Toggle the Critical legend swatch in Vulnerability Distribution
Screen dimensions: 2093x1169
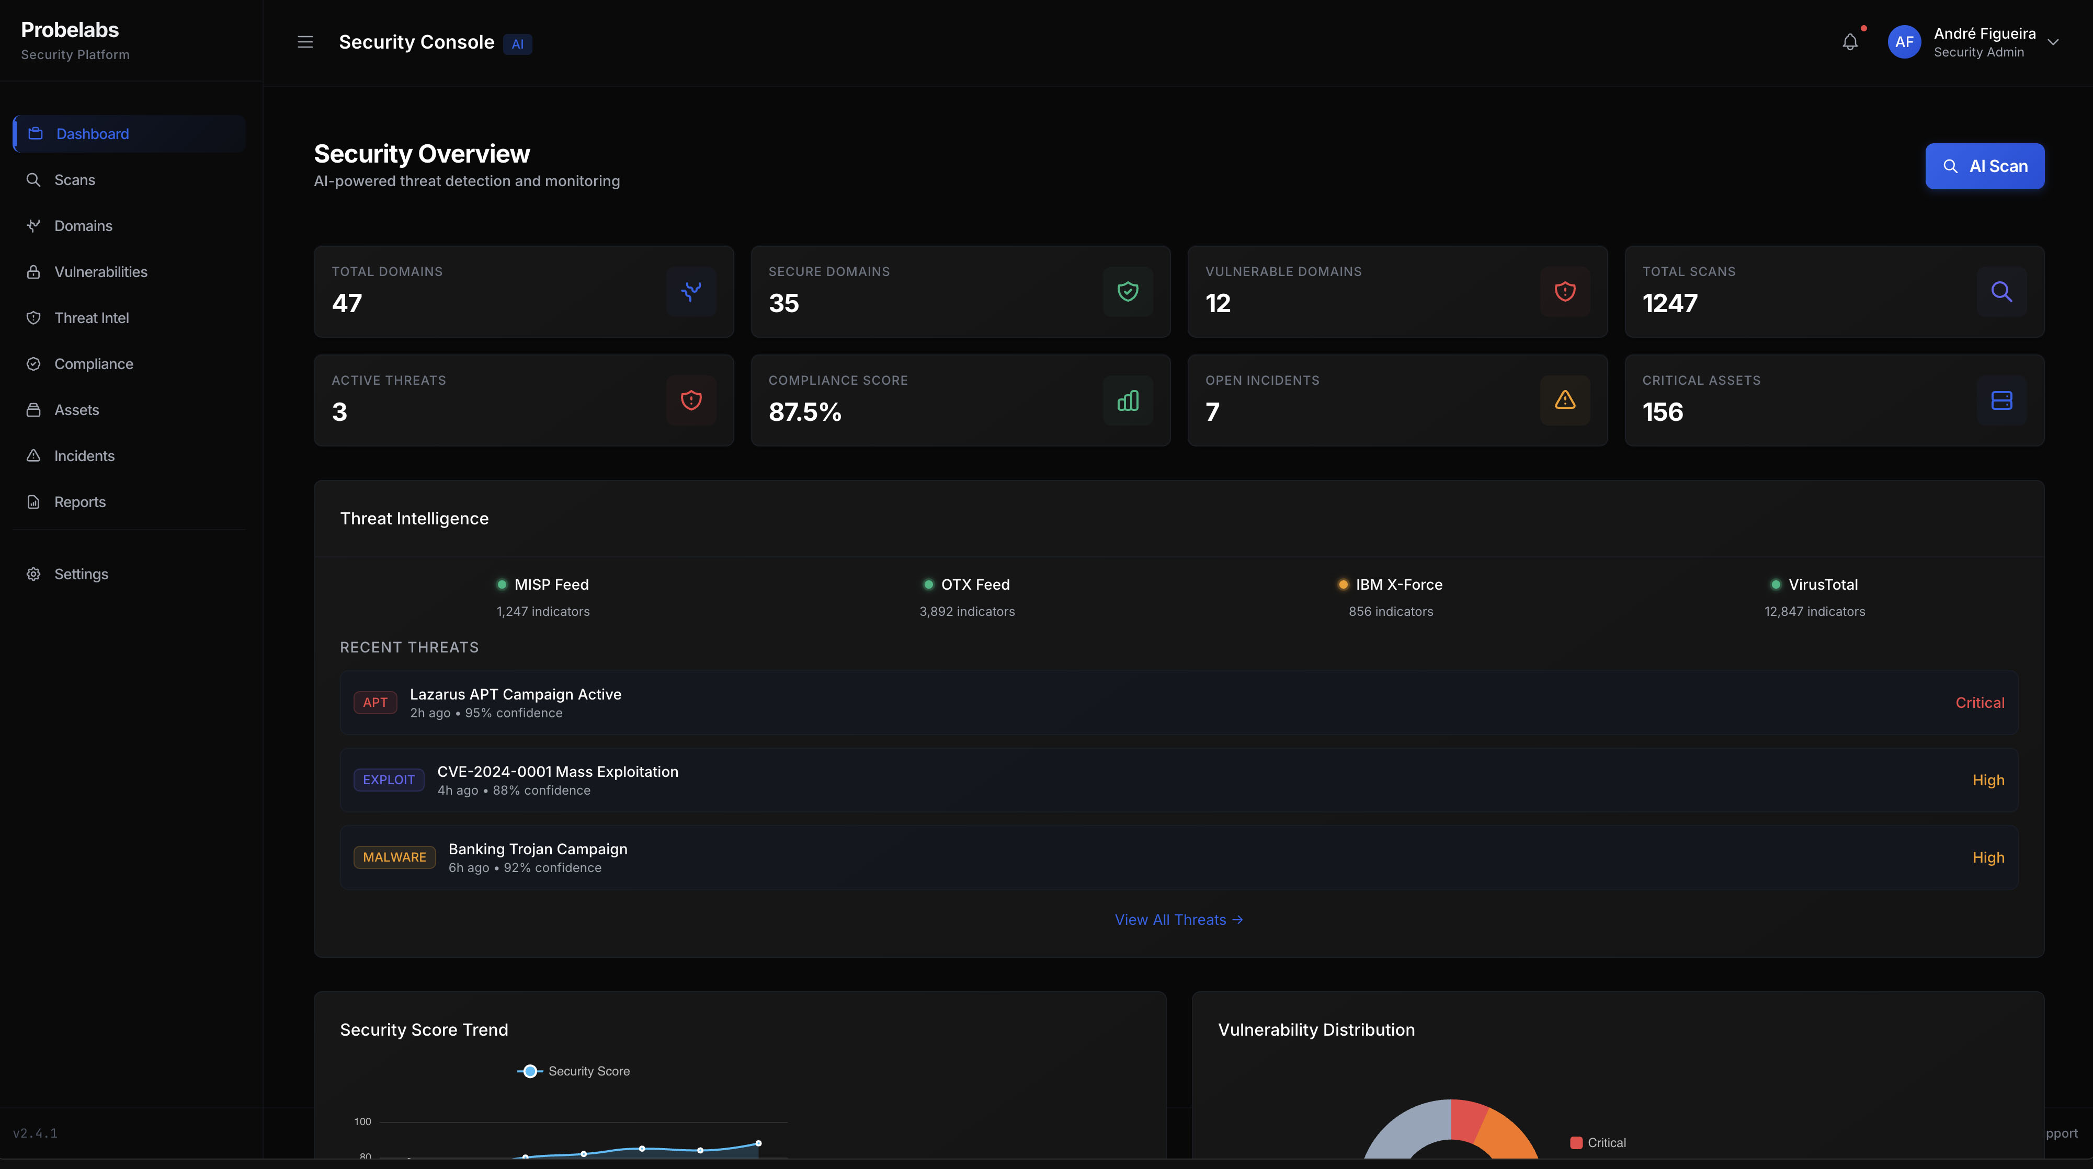(x=1576, y=1142)
